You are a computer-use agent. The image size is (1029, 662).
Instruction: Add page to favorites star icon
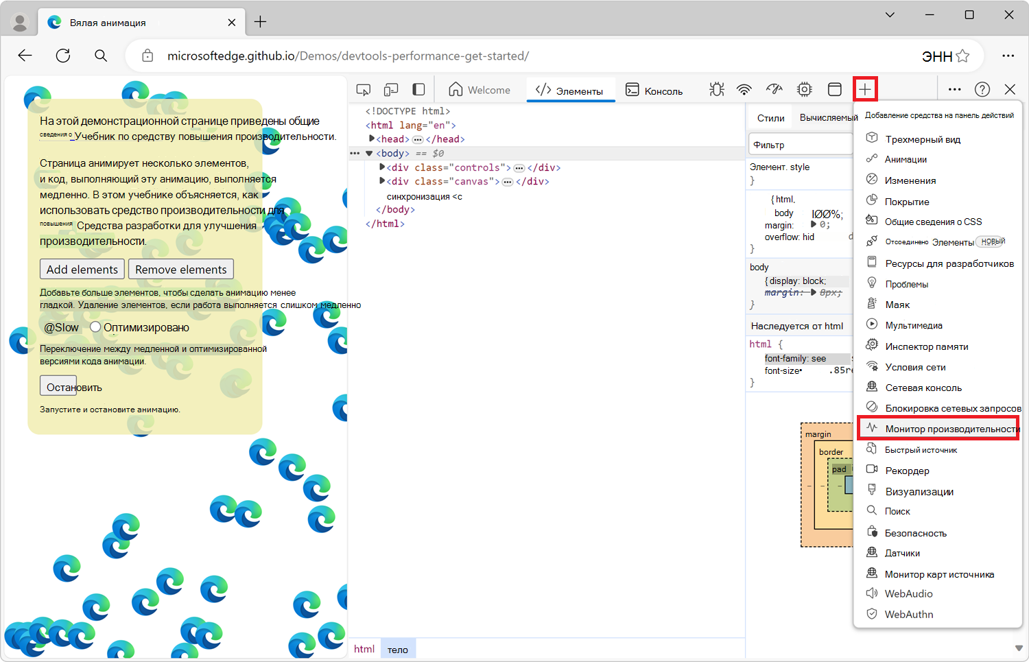[963, 56]
